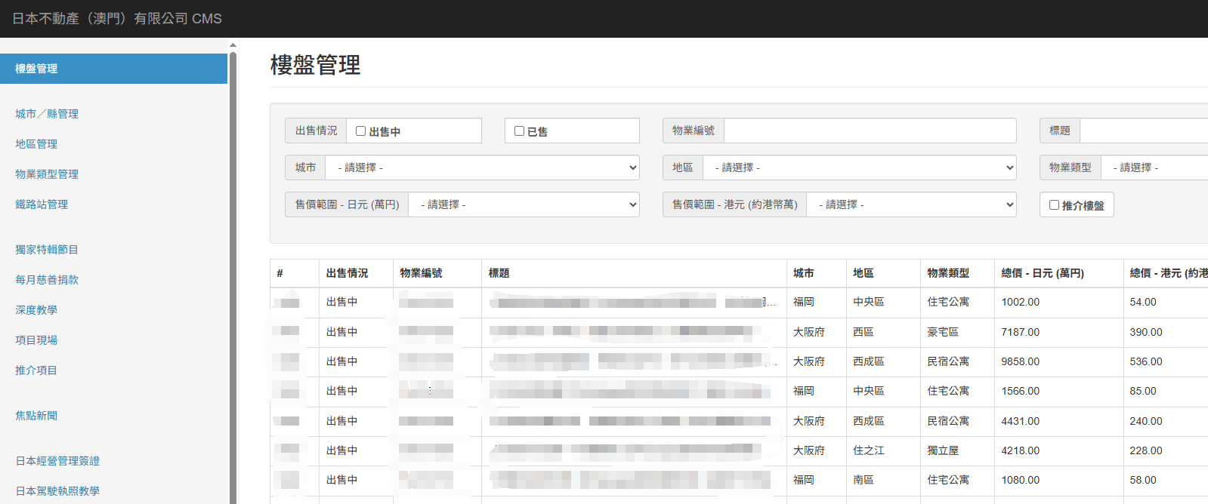Image resolution: width=1208 pixels, height=504 pixels.
Task: Click the sidebar vertical scrollbar thumb
Action: coord(233,278)
